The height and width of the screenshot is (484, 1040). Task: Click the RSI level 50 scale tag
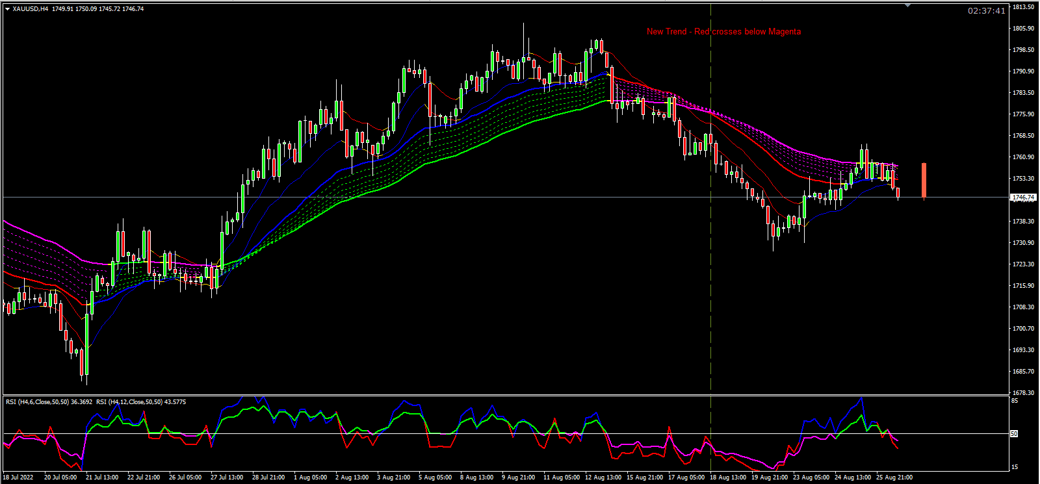tap(1015, 433)
